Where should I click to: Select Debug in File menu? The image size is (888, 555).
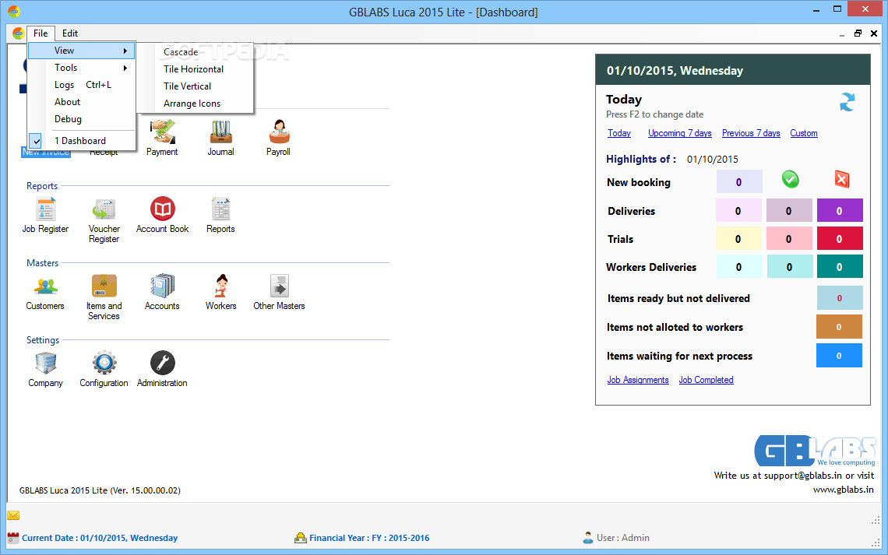82,119
